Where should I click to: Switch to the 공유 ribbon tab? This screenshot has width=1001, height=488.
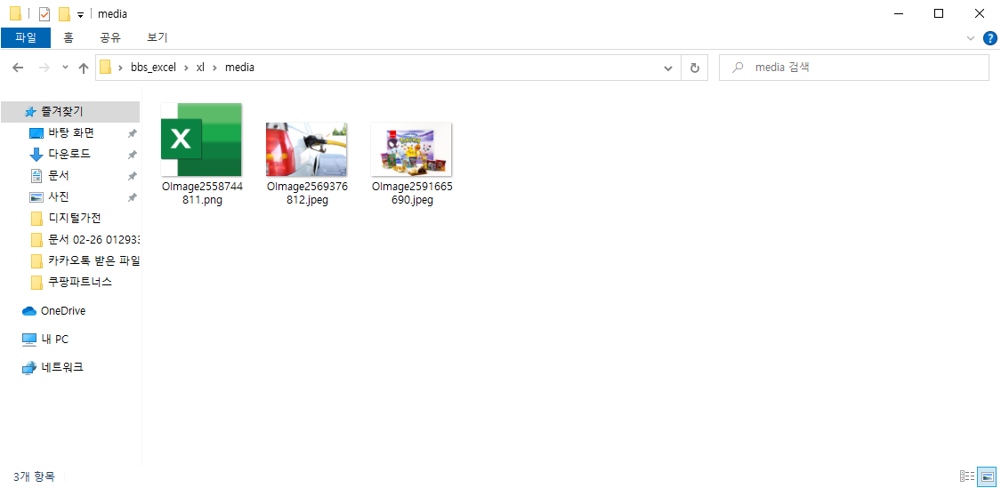(110, 37)
